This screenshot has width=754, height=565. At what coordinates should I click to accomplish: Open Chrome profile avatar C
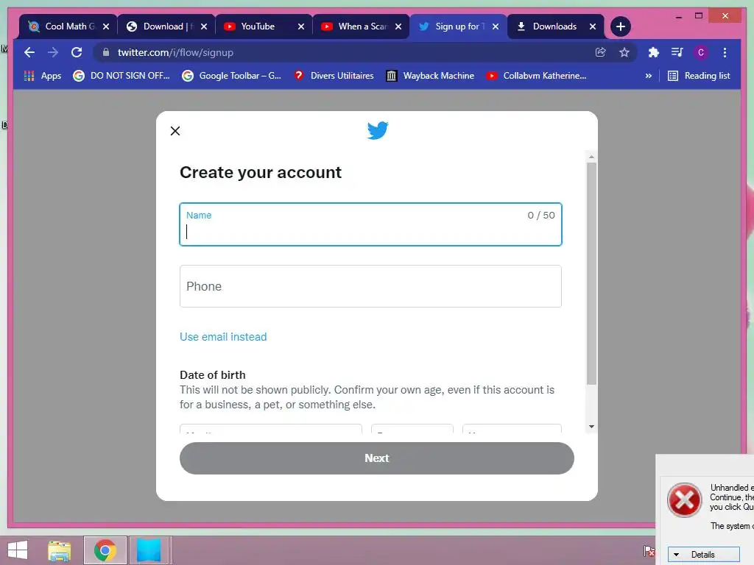(x=701, y=52)
